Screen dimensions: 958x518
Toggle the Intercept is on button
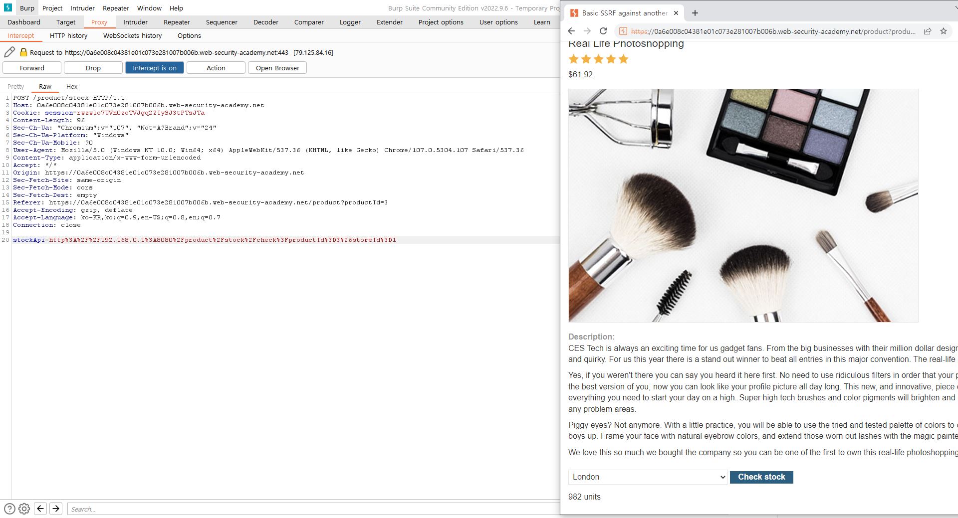[x=155, y=68]
